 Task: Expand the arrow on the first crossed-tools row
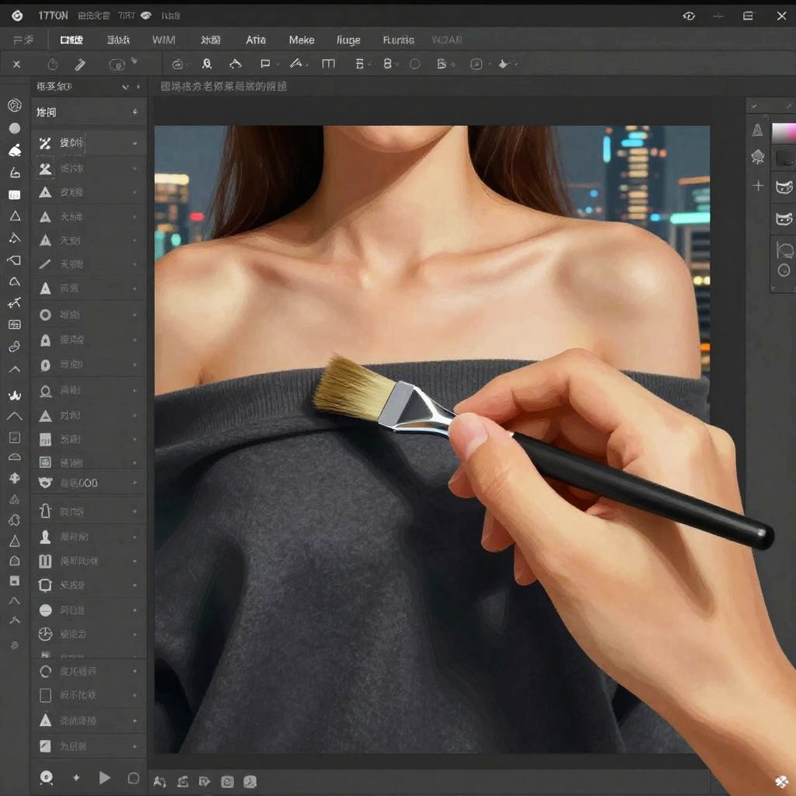click(134, 144)
